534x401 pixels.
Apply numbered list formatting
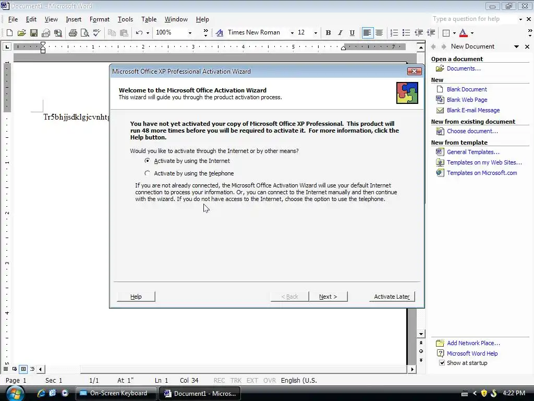pos(394,33)
